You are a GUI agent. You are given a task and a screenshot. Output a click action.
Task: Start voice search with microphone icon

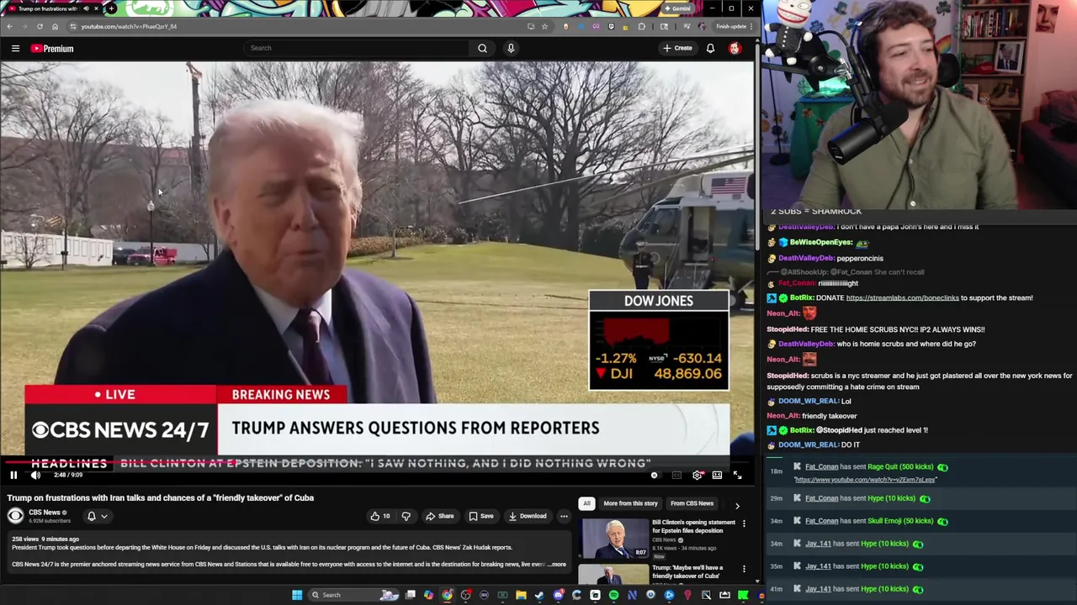pyautogui.click(x=511, y=48)
